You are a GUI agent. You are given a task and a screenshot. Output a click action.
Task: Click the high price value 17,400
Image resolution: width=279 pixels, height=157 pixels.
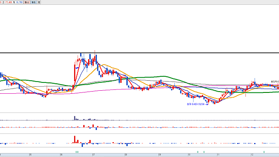pyautogui.click(x=9, y=2)
